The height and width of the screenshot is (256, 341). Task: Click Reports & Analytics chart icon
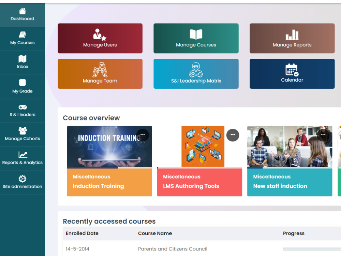click(x=23, y=155)
